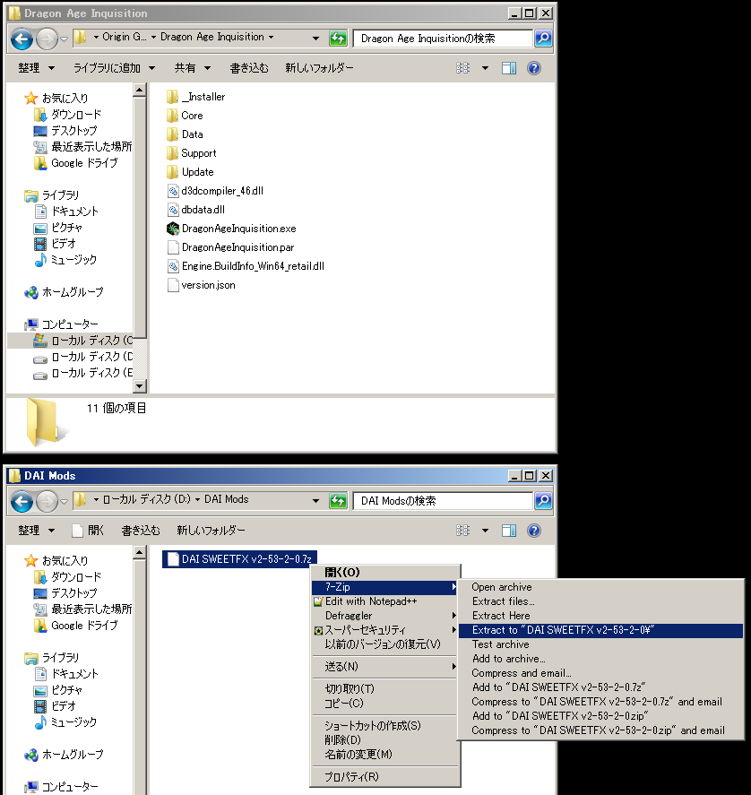
Task: Open ライブラリに追加 dropdown
Action: click(114, 68)
